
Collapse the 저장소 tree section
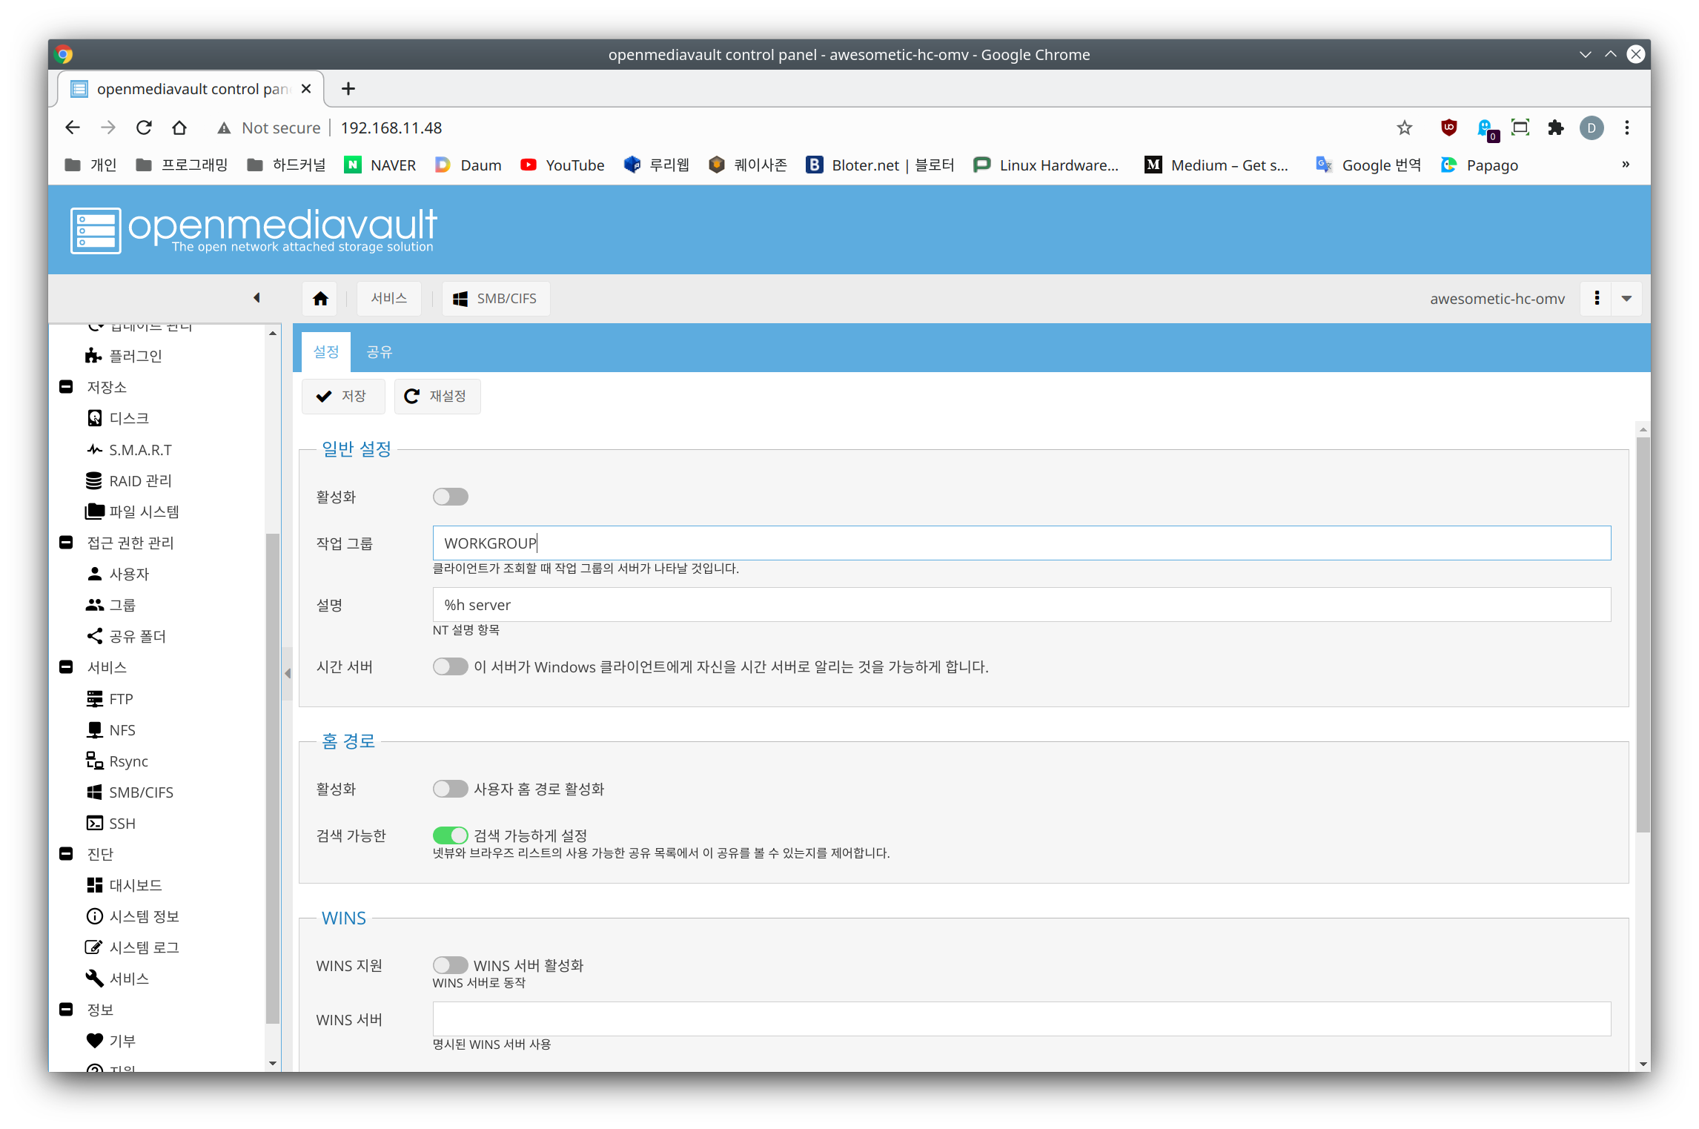pos(66,387)
